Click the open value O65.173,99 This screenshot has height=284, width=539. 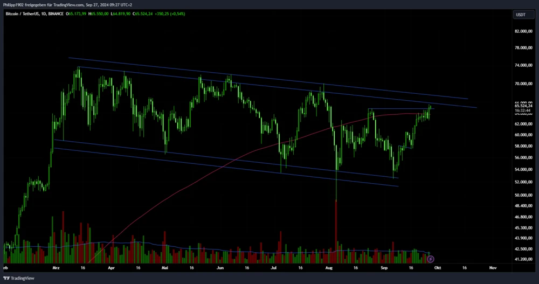pos(76,14)
